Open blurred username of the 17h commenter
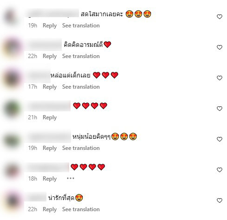 pos(38,75)
